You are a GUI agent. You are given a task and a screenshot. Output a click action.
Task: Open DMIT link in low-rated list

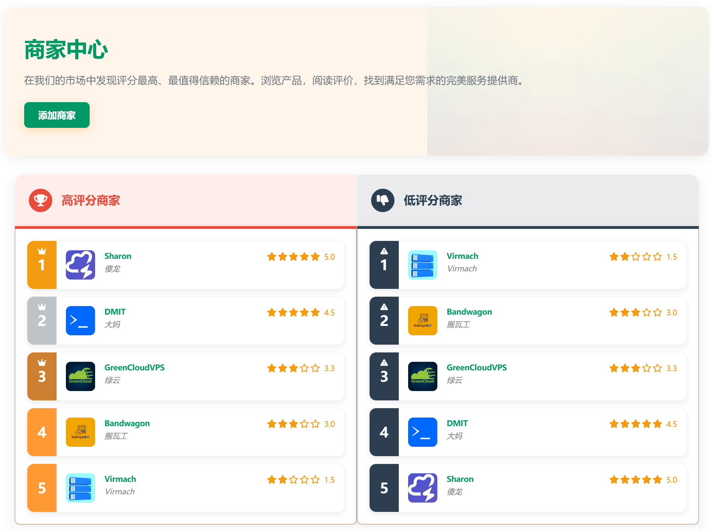(457, 423)
